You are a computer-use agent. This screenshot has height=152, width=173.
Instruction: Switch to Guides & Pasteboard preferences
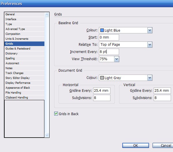click(18, 49)
